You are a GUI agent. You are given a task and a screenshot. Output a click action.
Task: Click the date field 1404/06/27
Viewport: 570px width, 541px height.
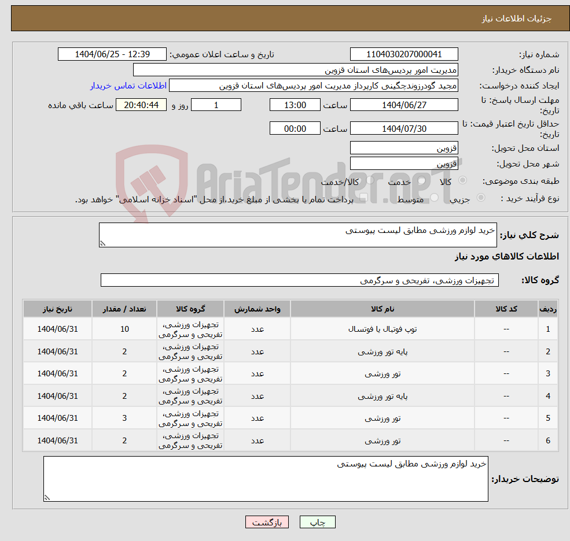click(404, 105)
